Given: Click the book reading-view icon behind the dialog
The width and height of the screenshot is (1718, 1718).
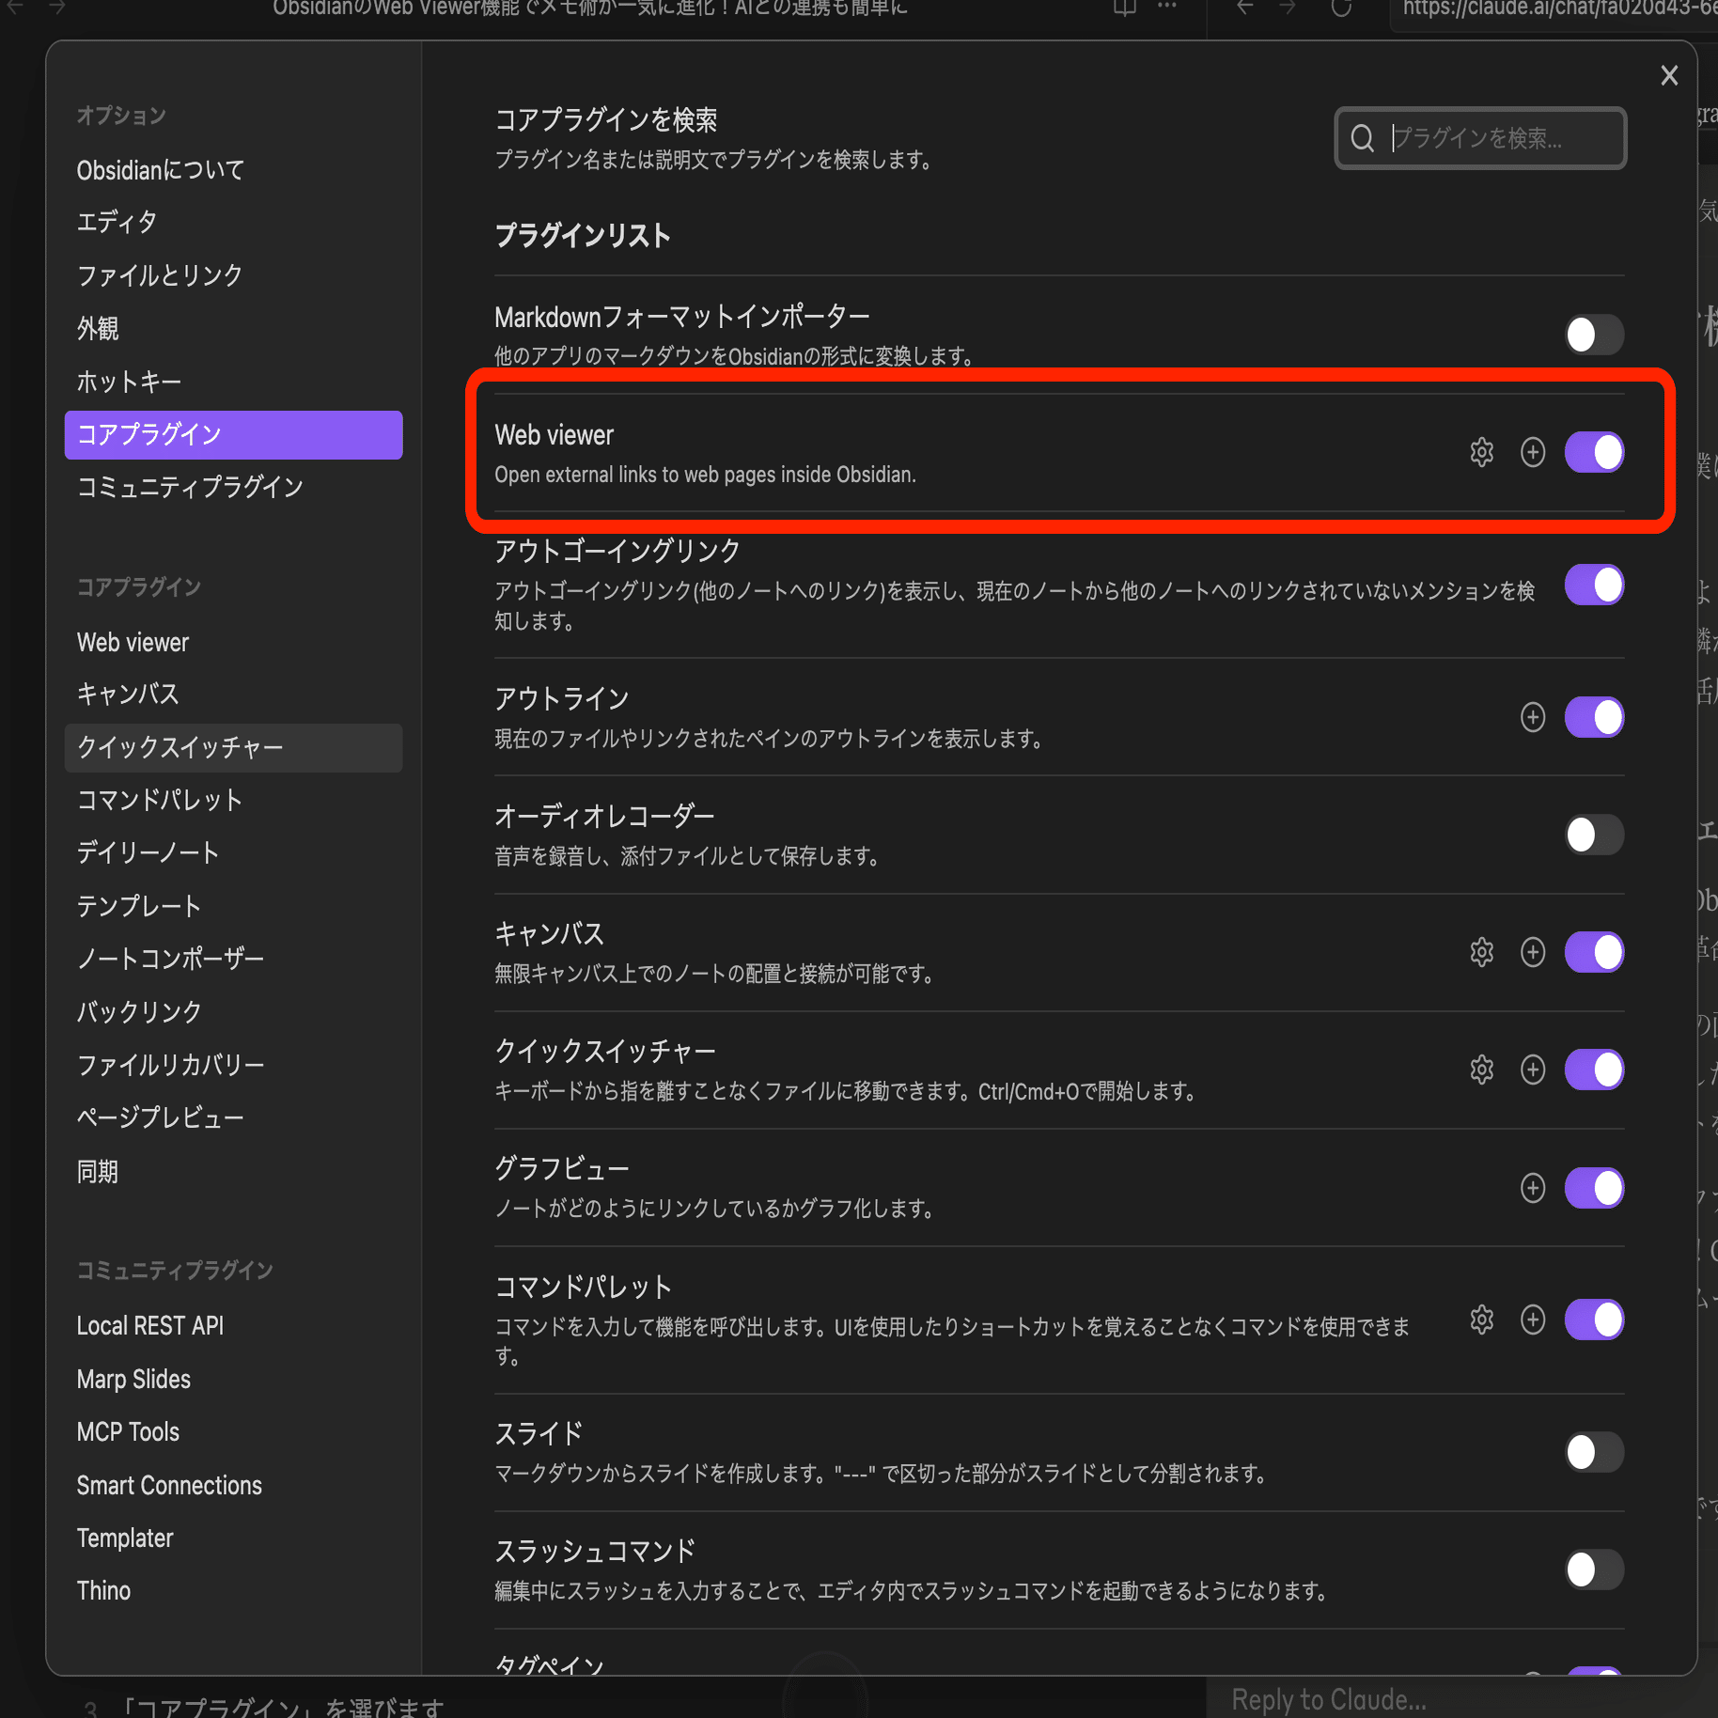Looking at the screenshot, I should [1125, 8].
